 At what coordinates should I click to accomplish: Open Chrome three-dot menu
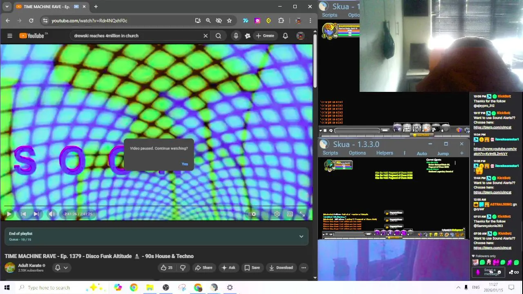(311, 20)
